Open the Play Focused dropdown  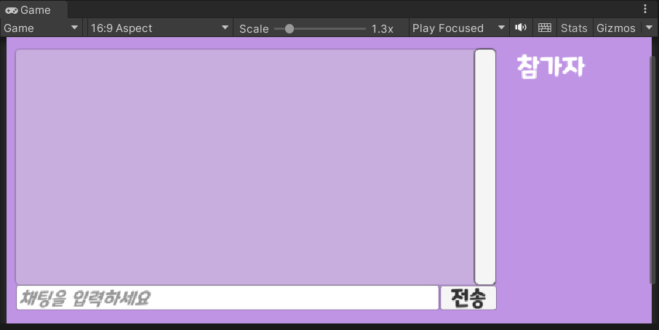458,28
